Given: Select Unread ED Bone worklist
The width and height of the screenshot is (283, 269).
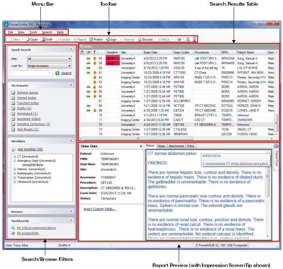Looking at the screenshot, I should [33, 165].
